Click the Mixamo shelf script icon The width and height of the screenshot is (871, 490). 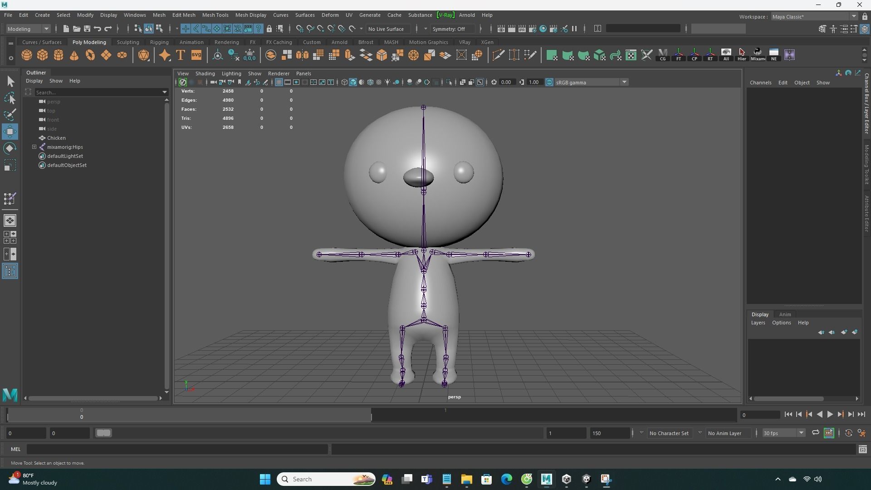[758, 55]
